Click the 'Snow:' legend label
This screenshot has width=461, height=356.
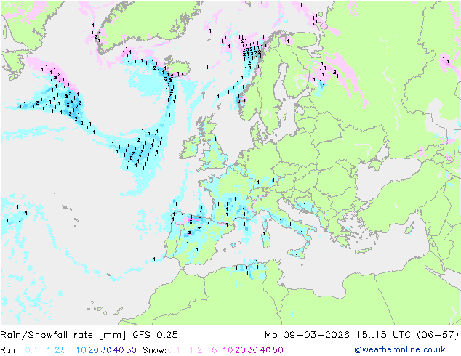coord(155,350)
